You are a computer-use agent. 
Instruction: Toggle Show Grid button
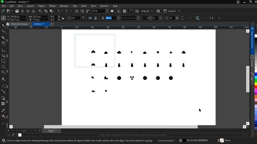pyautogui.click(x=124, y=11)
